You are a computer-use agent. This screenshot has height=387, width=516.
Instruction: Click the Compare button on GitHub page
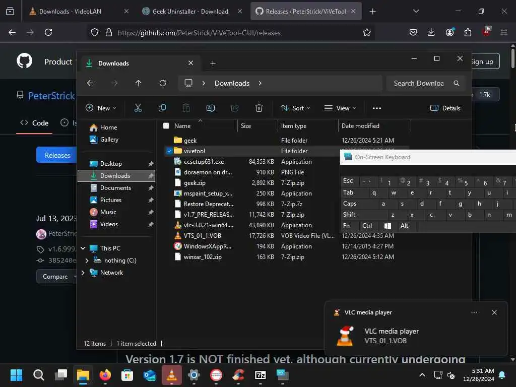pos(56,277)
